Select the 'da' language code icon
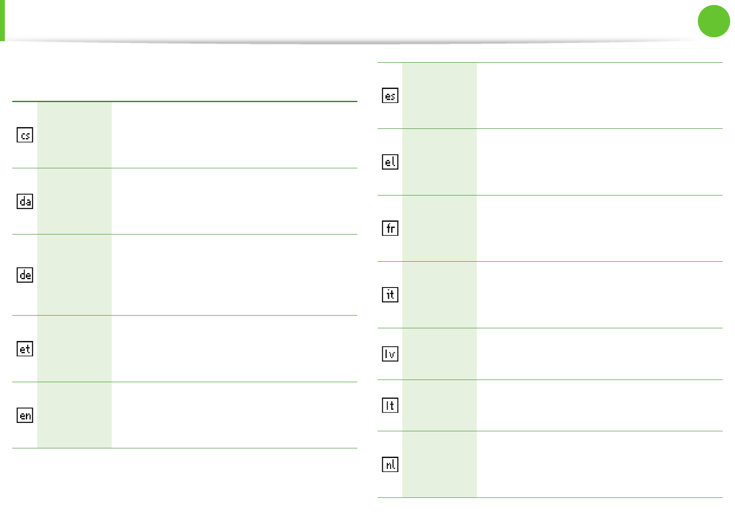 (x=25, y=201)
